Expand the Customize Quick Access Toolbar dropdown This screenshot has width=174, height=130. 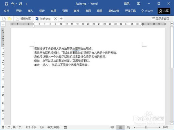pos(27,4)
